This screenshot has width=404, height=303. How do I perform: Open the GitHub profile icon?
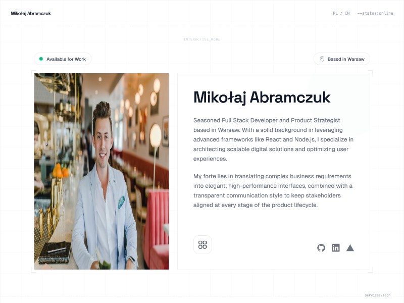pyautogui.click(x=321, y=248)
